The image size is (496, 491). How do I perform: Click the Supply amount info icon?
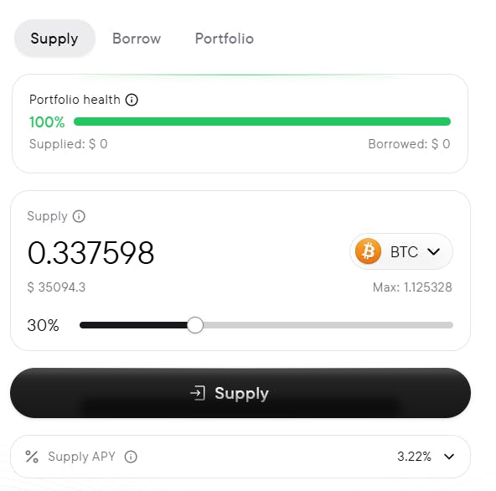pos(79,216)
